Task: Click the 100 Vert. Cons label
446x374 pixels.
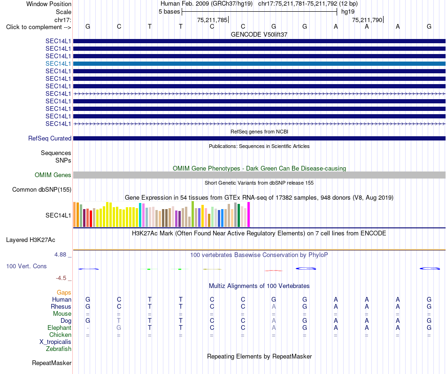Action: [x=26, y=266]
